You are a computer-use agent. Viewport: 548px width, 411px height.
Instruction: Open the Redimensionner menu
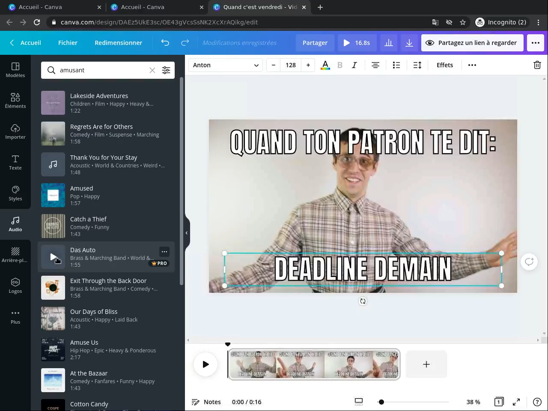(118, 43)
